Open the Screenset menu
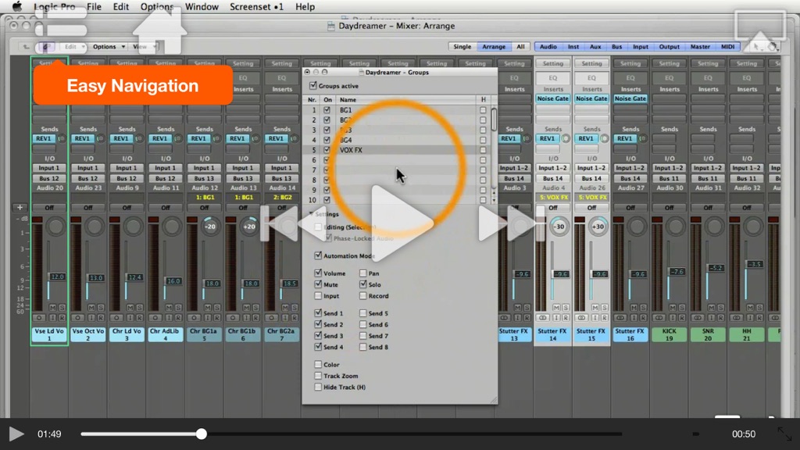 coord(256,6)
